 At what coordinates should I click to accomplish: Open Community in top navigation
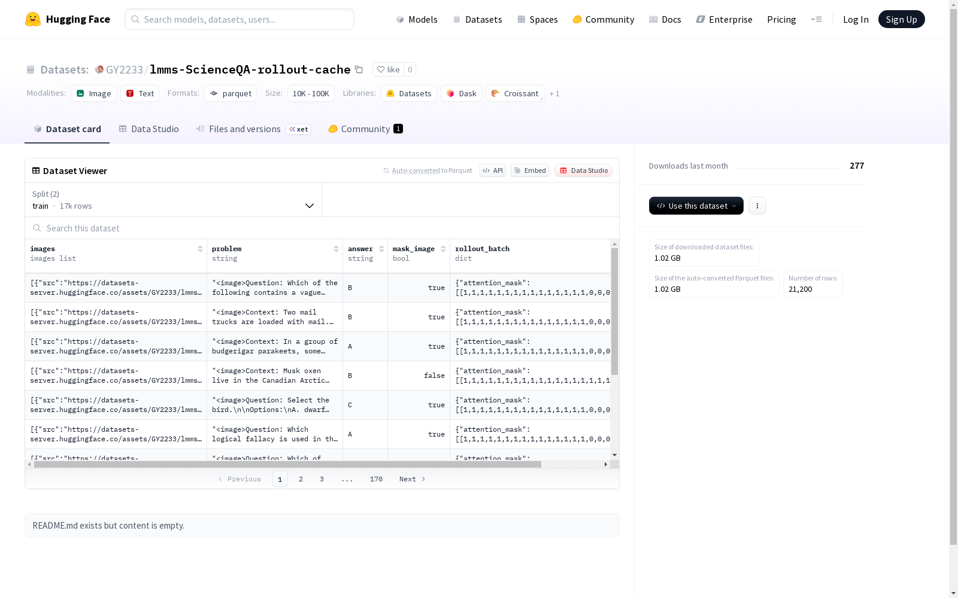coord(604,19)
